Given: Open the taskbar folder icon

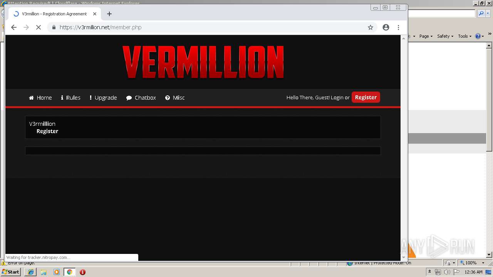Looking at the screenshot, I should 44,272.
